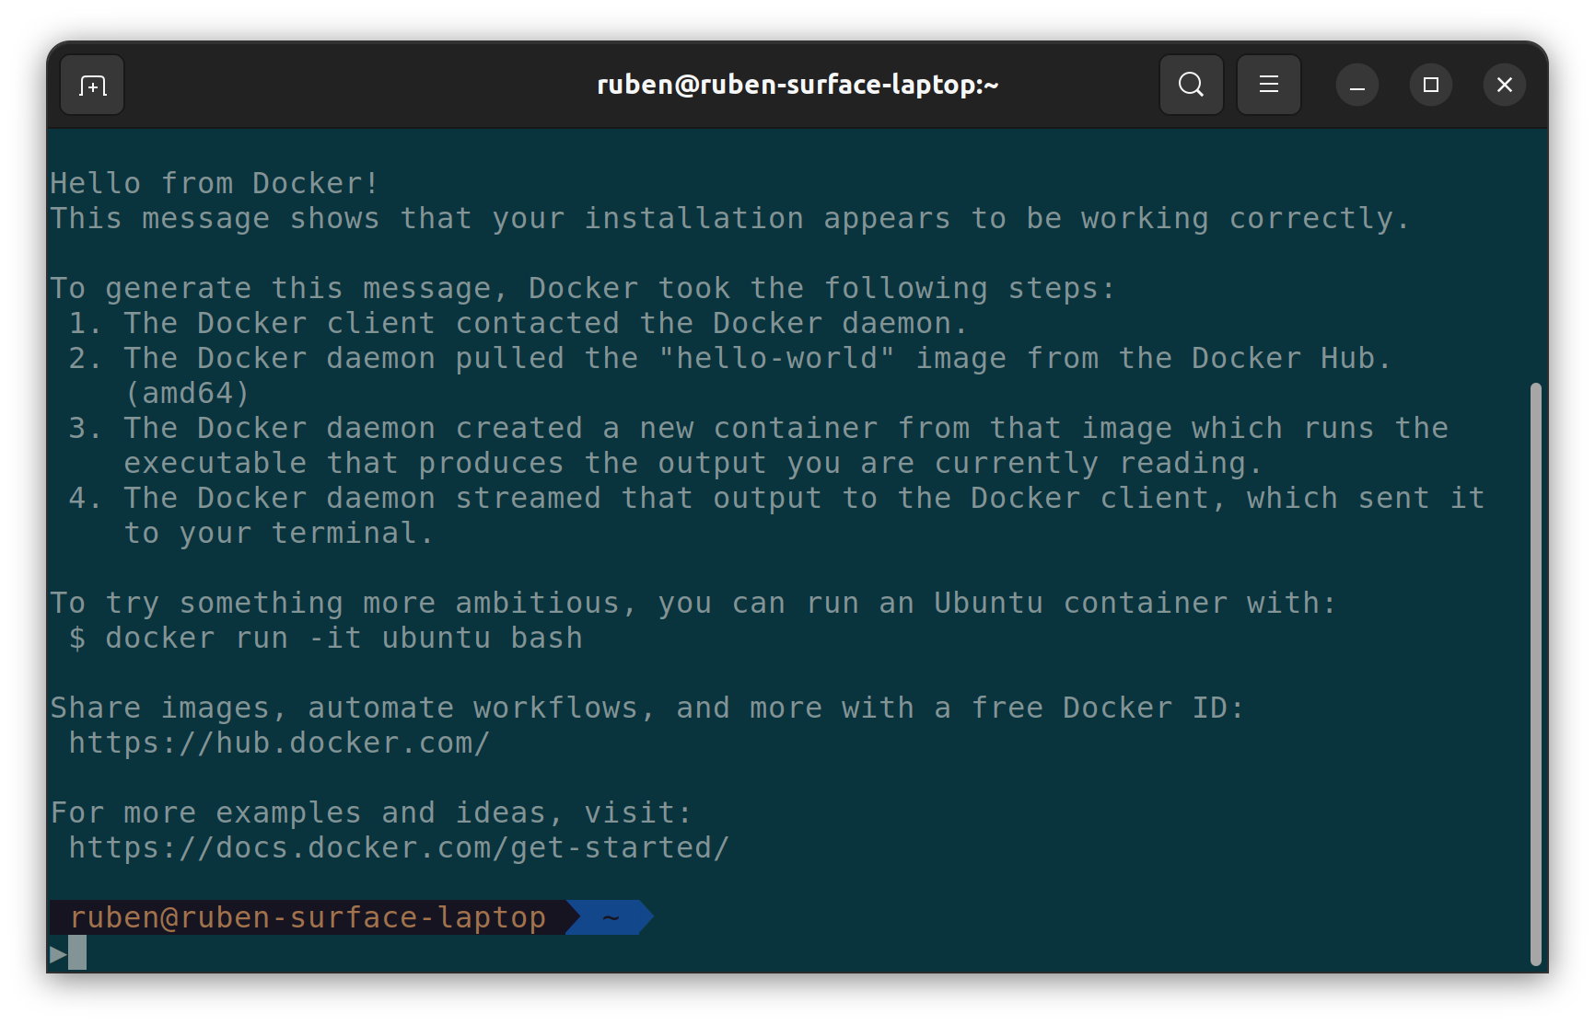The height and width of the screenshot is (1025, 1595).
Task: Click the "(amd64)" architecture text
Action: tap(187, 393)
